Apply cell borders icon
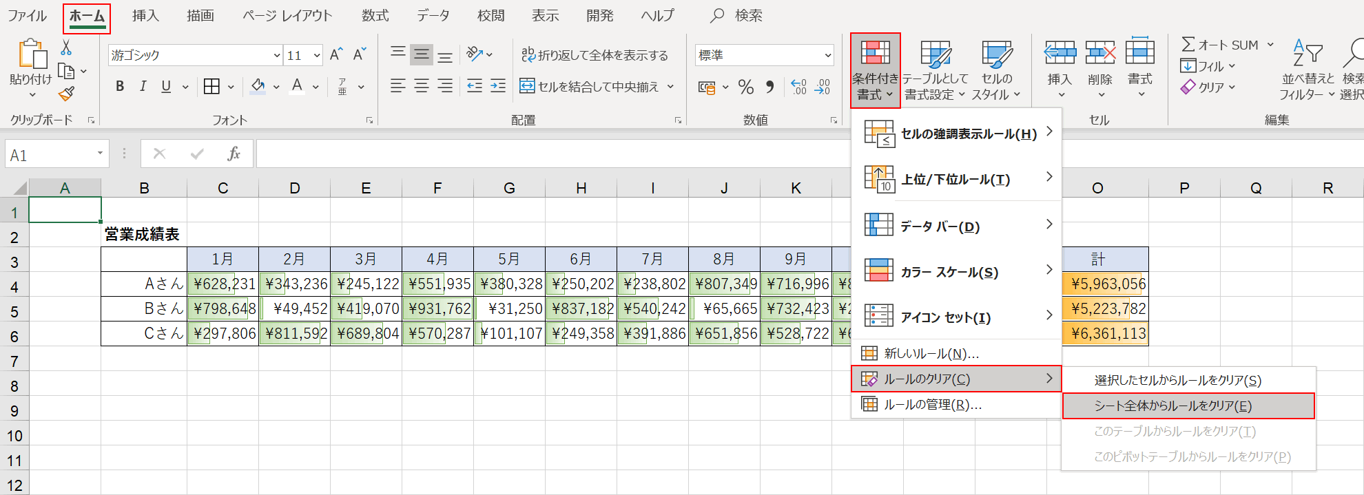 (x=212, y=86)
